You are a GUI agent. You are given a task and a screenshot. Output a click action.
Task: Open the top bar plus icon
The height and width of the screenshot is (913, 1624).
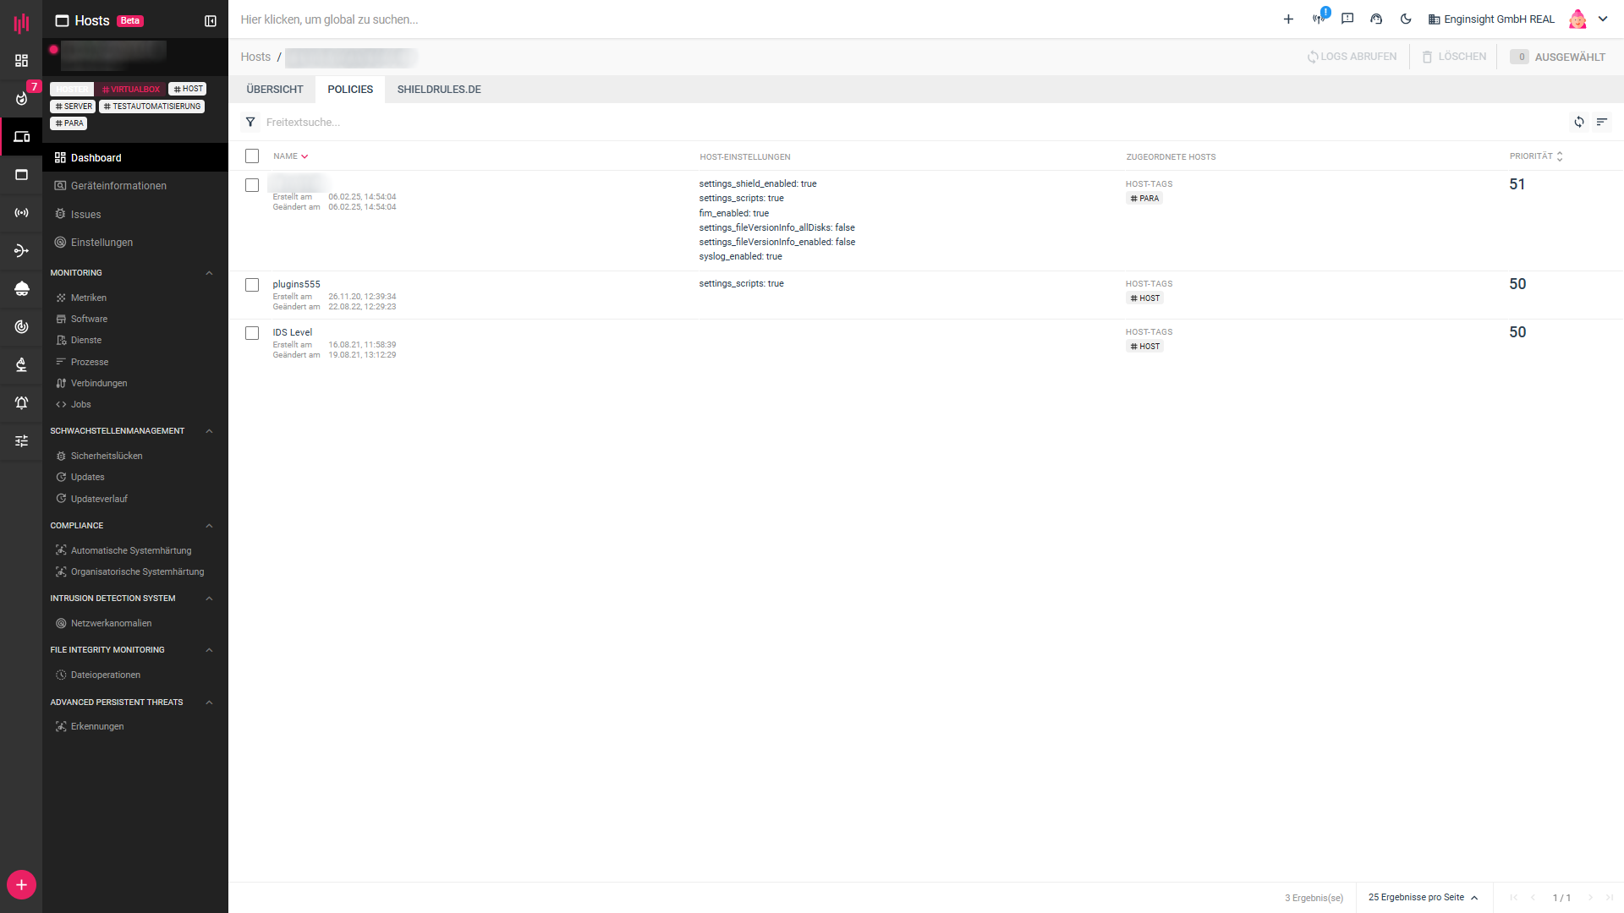[x=1288, y=19]
